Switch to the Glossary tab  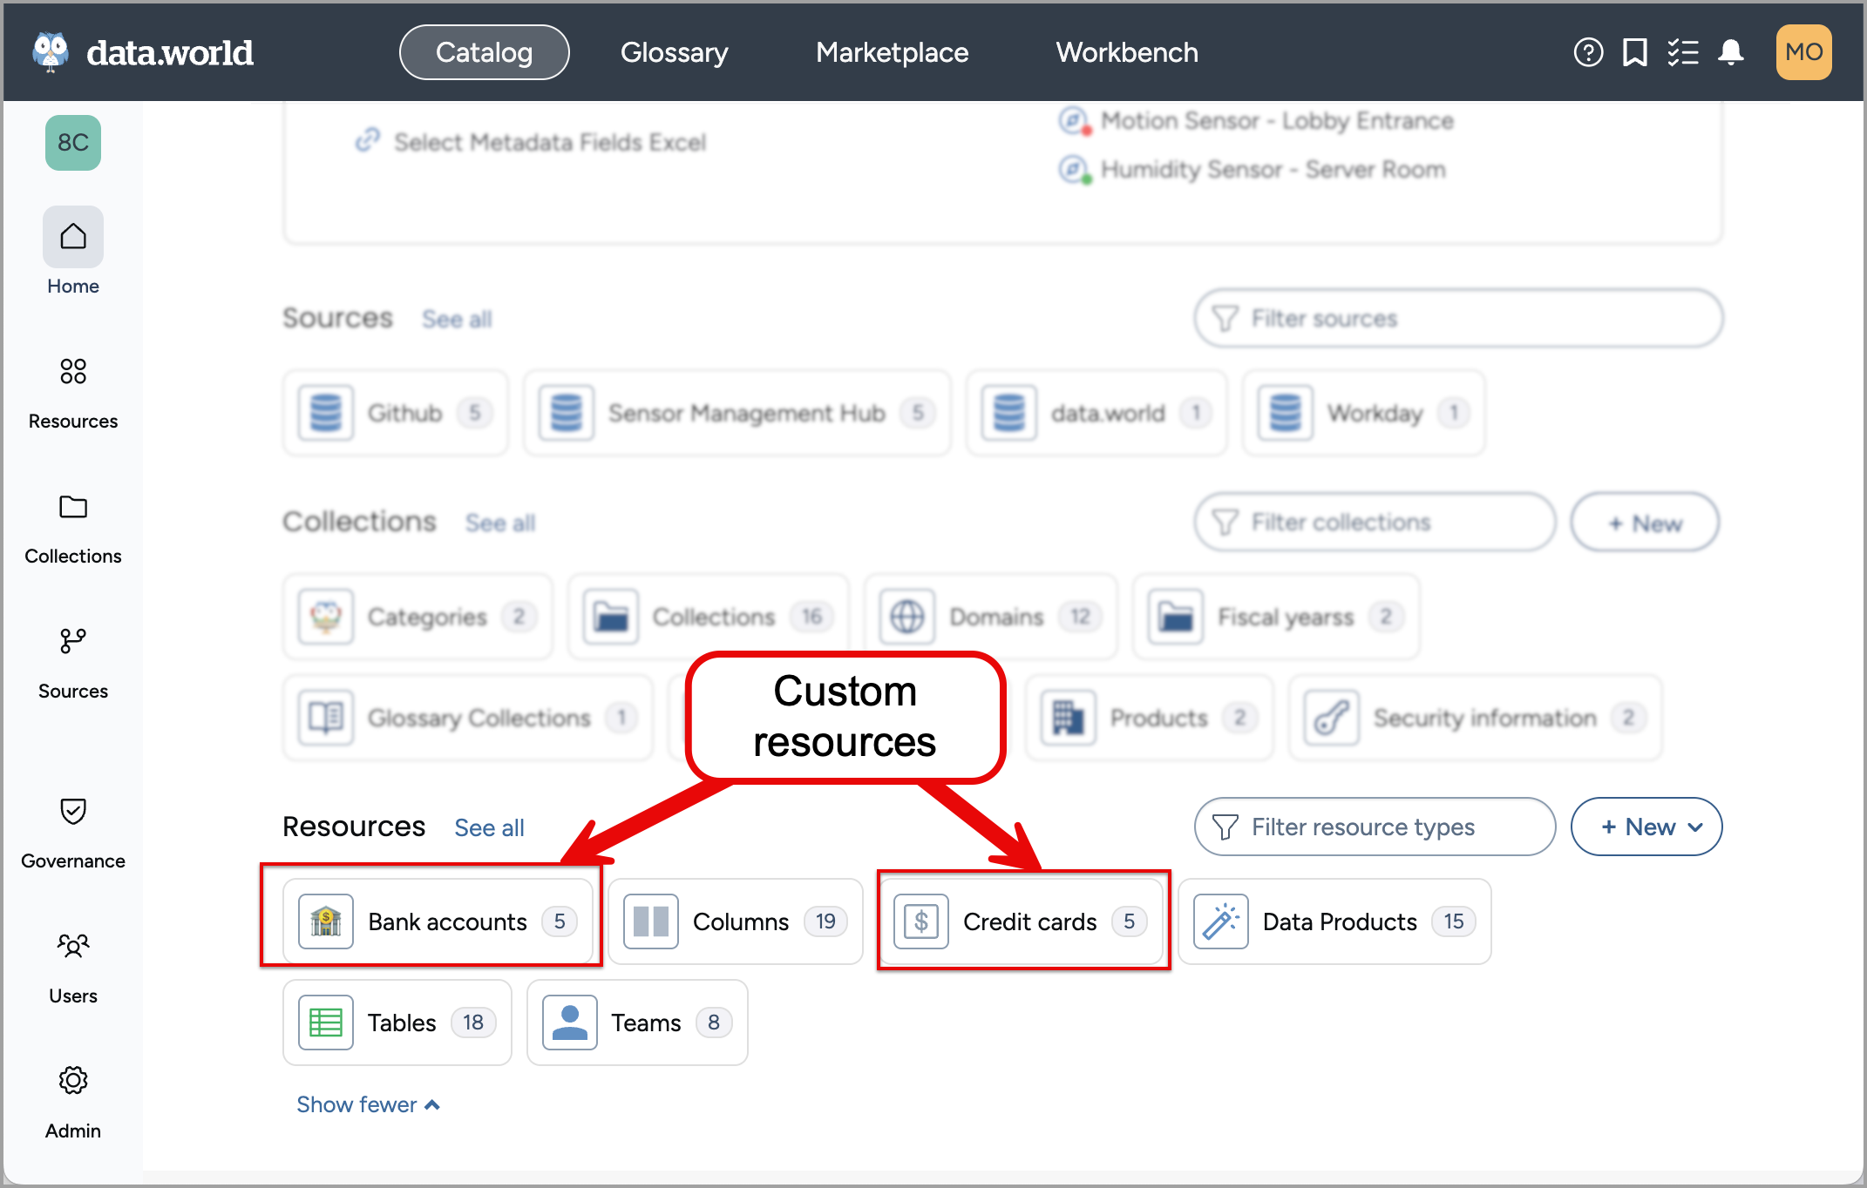[674, 52]
